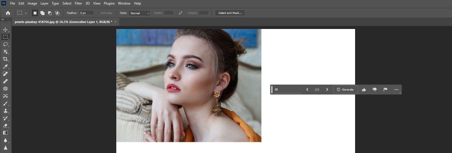Select the Eyedropper tool
Screen dimensions: 452x153
[x=5, y=66]
